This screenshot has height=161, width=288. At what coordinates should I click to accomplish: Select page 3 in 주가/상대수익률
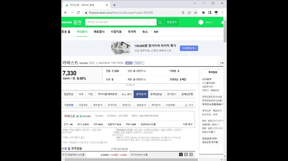click(x=191, y=155)
